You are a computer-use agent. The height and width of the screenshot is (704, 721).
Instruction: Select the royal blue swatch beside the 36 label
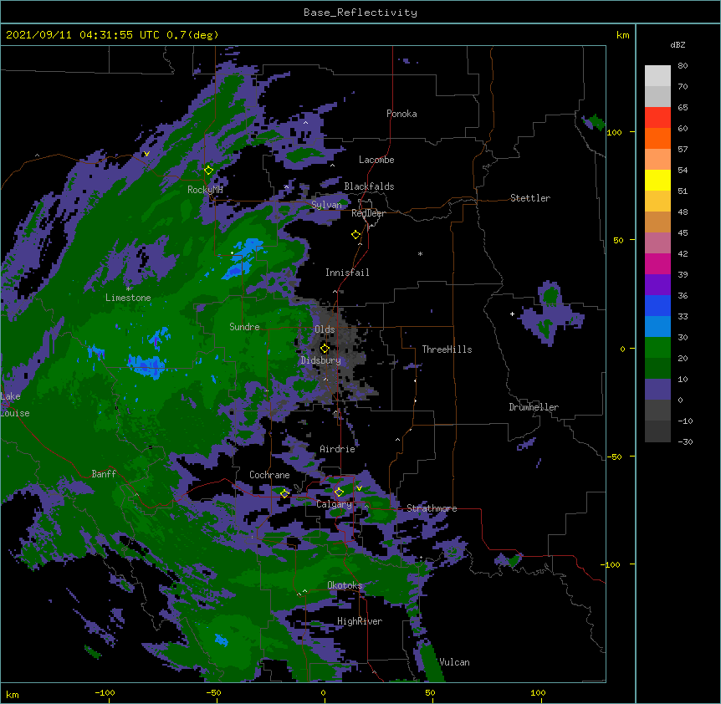pyautogui.click(x=657, y=305)
